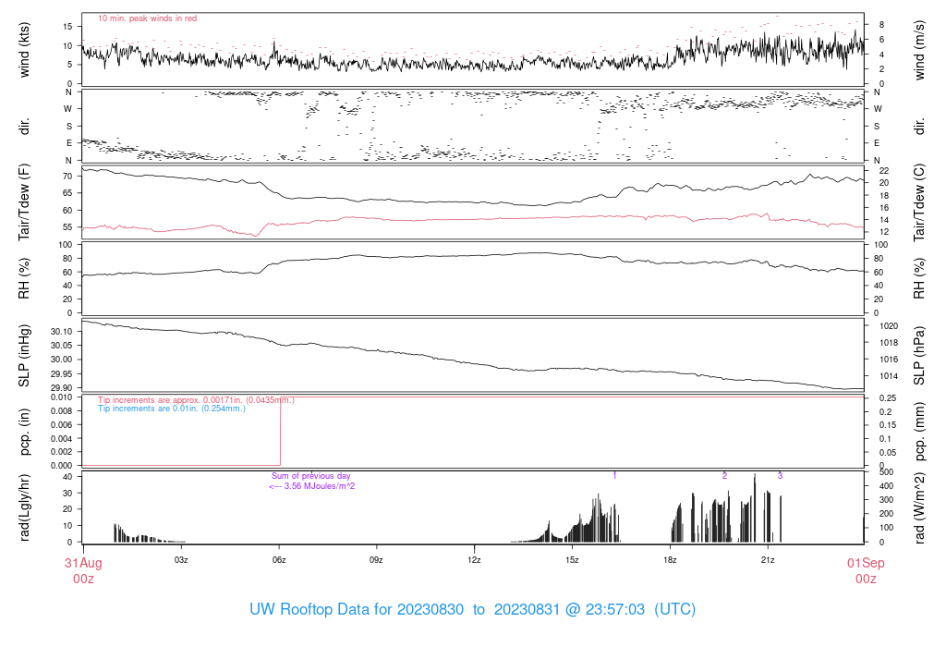Click the "rad (W/m^2)" axis label
946x647 pixels.
click(919, 507)
